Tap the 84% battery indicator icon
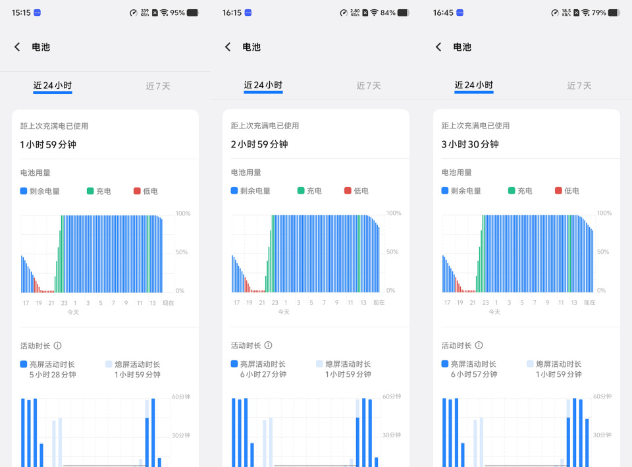 click(404, 13)
